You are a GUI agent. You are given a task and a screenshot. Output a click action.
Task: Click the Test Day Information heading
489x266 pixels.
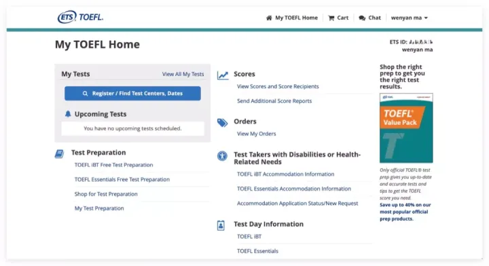tap(268, 224)
